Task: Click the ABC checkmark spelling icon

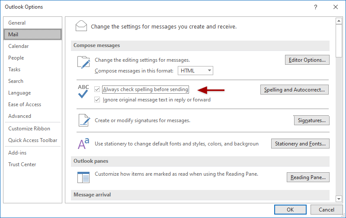Action: pos(83,92)
